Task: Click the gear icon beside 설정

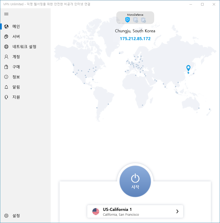Action: pyautogui.click(x=6, y=216)
